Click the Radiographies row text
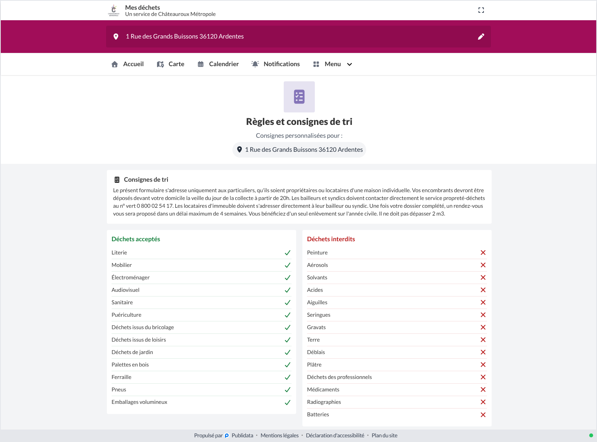The image size is (597, 442). (324, 402)
